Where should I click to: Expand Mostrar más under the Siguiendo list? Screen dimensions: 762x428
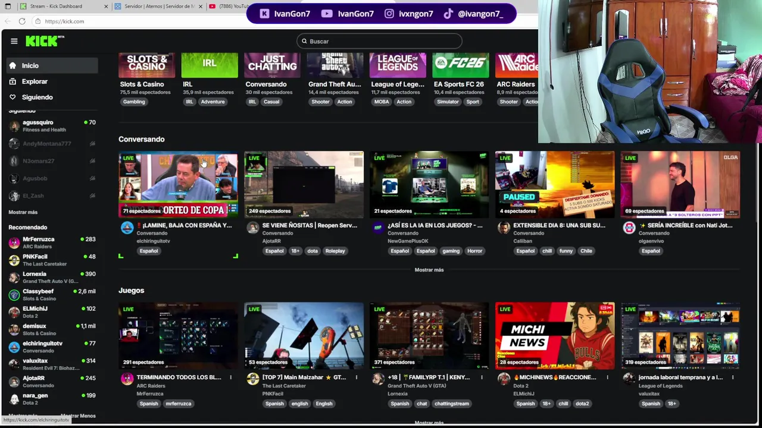point(23,212)
